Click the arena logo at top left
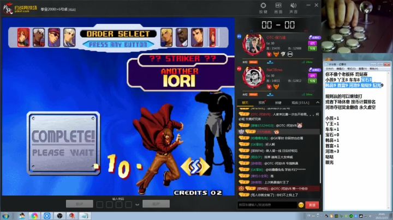The width and height of the screenshot is (393, 220). point(20,9)
